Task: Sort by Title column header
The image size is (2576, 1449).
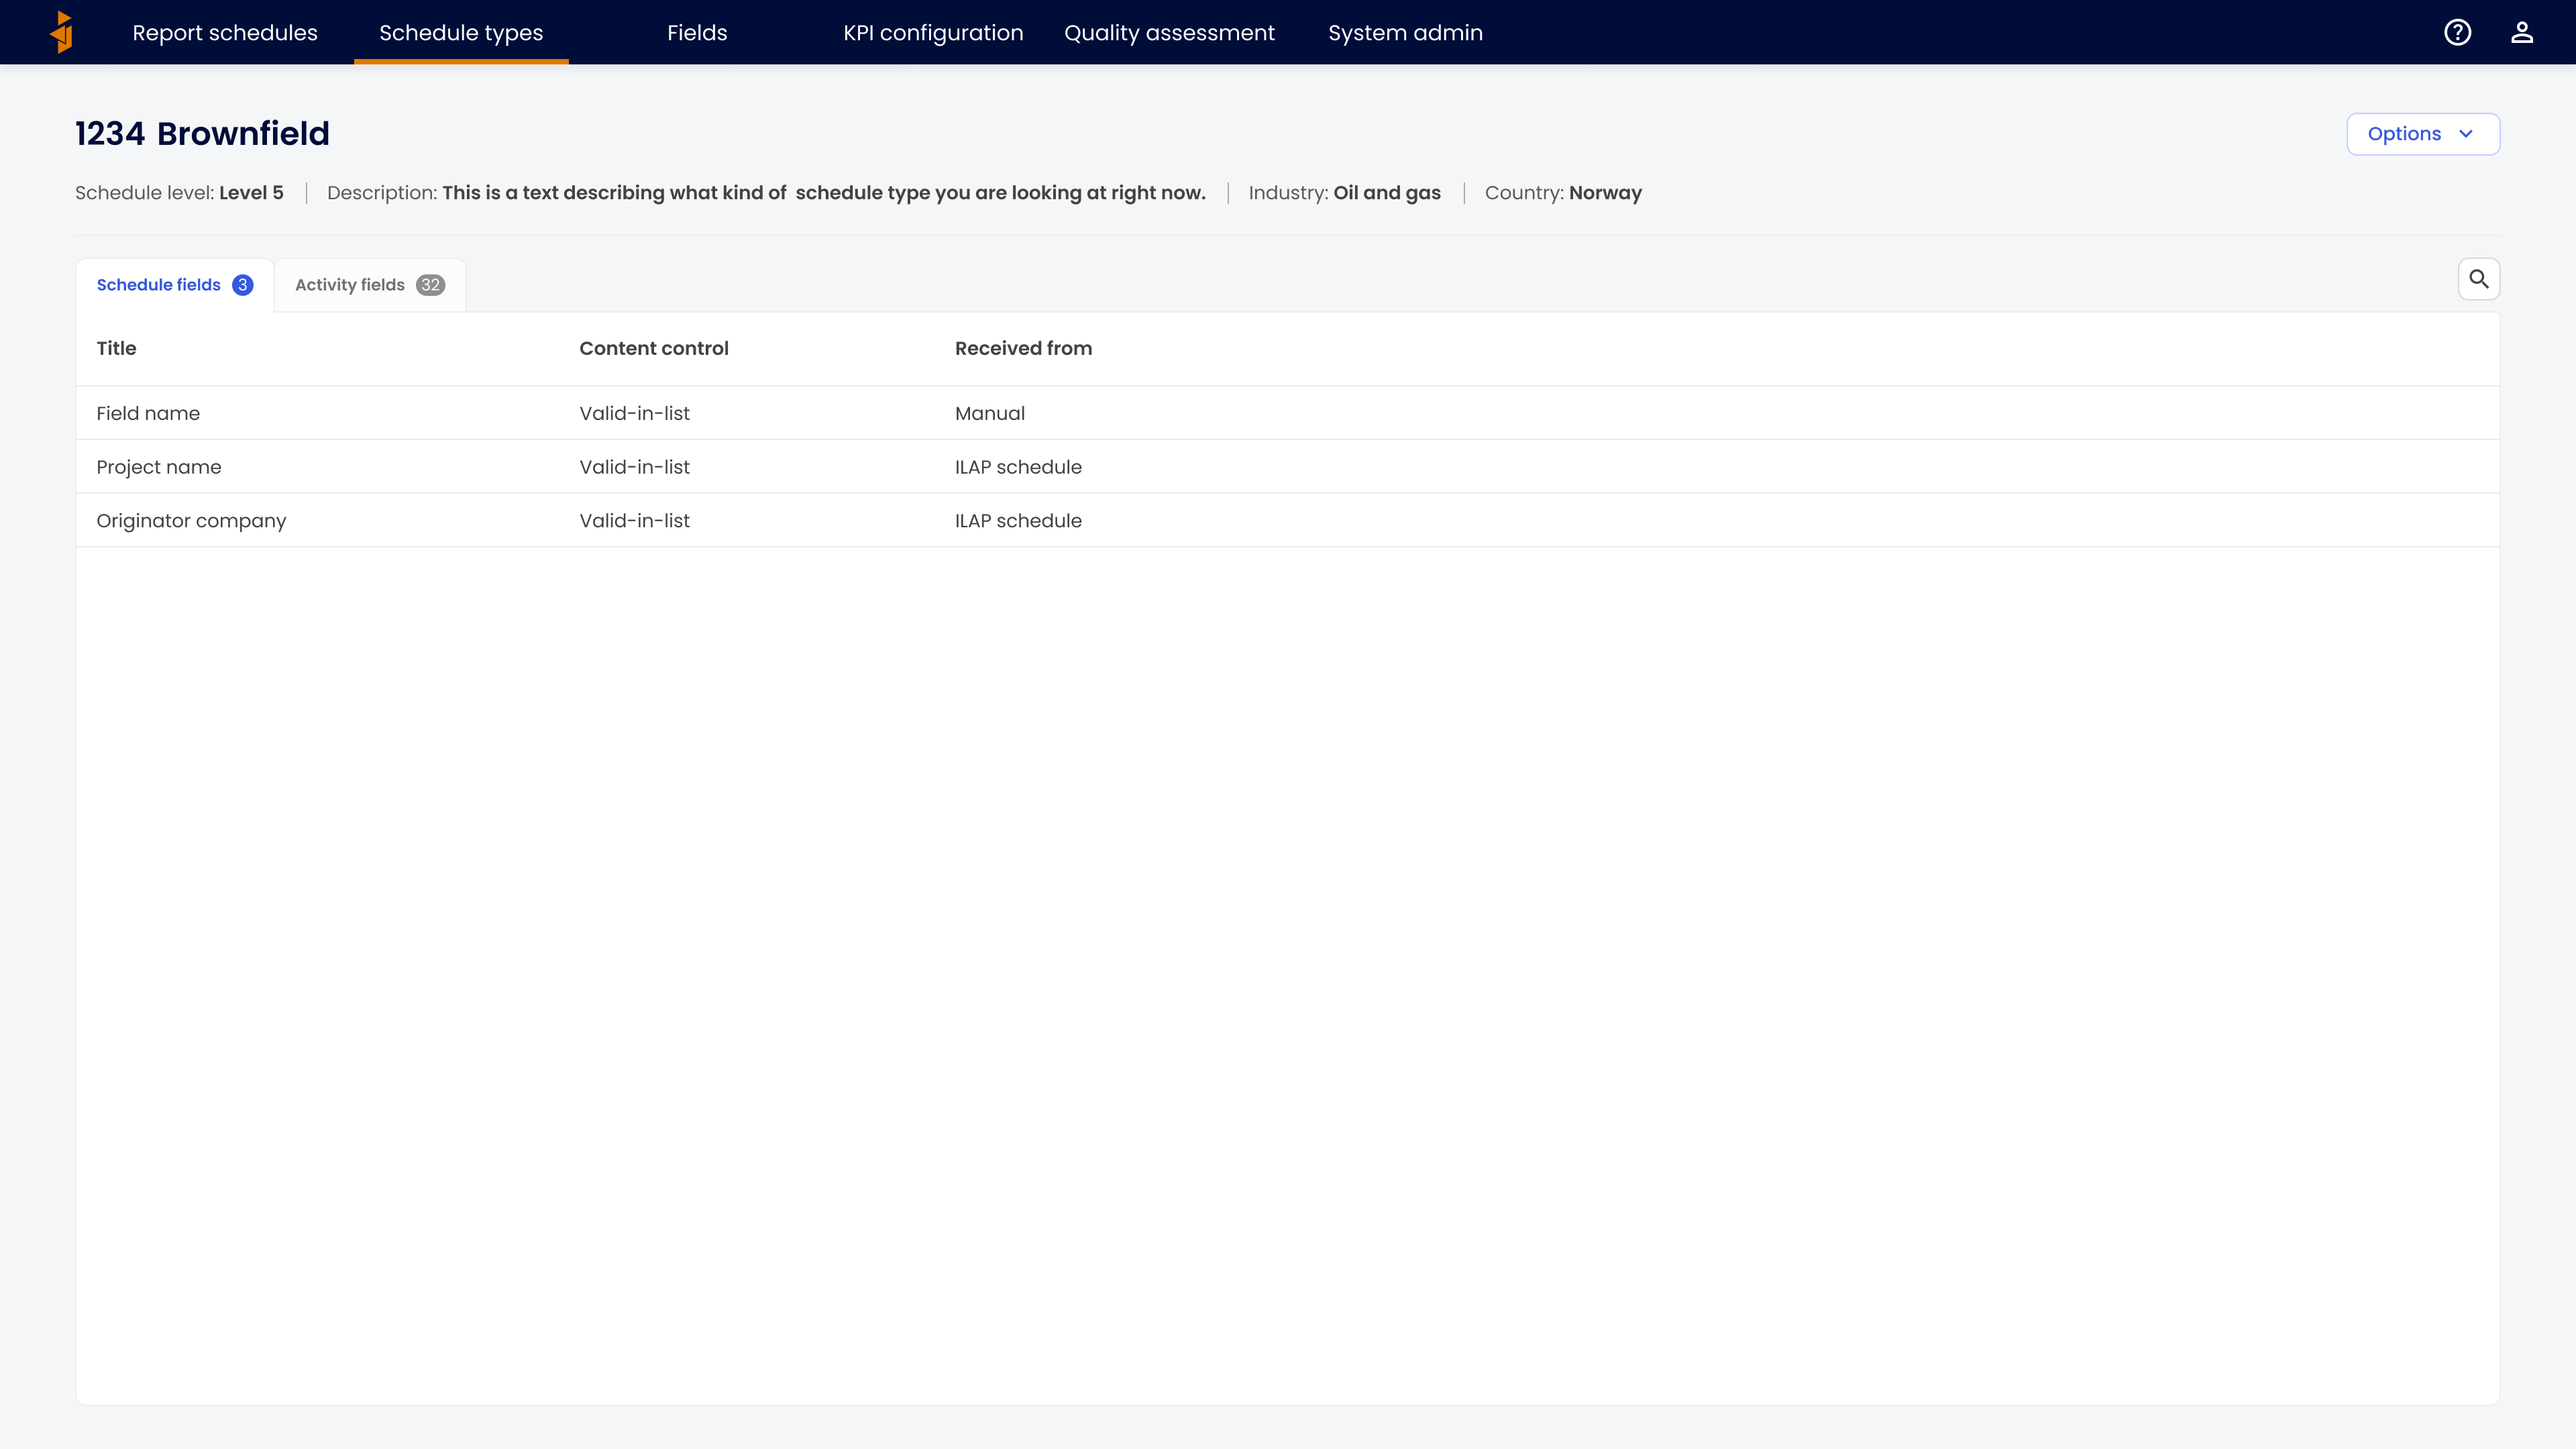Action: point(116,348)
